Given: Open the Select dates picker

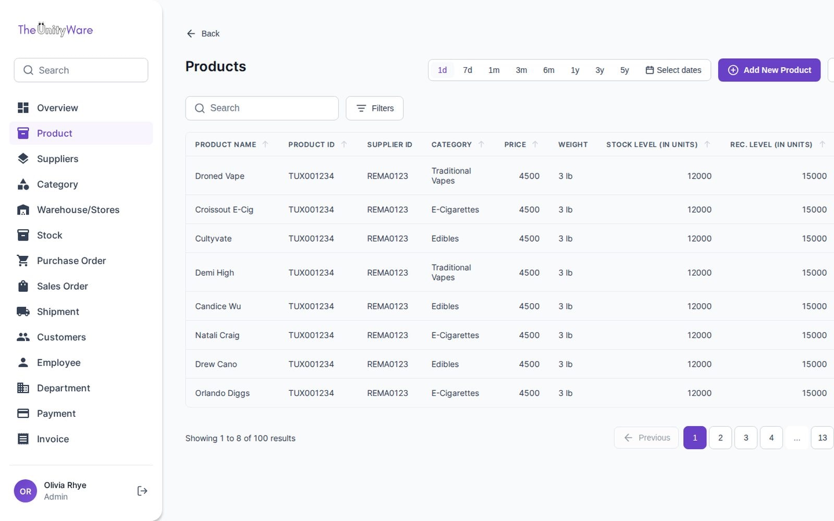Looking at the screenshot, I should tap(673, 70).
